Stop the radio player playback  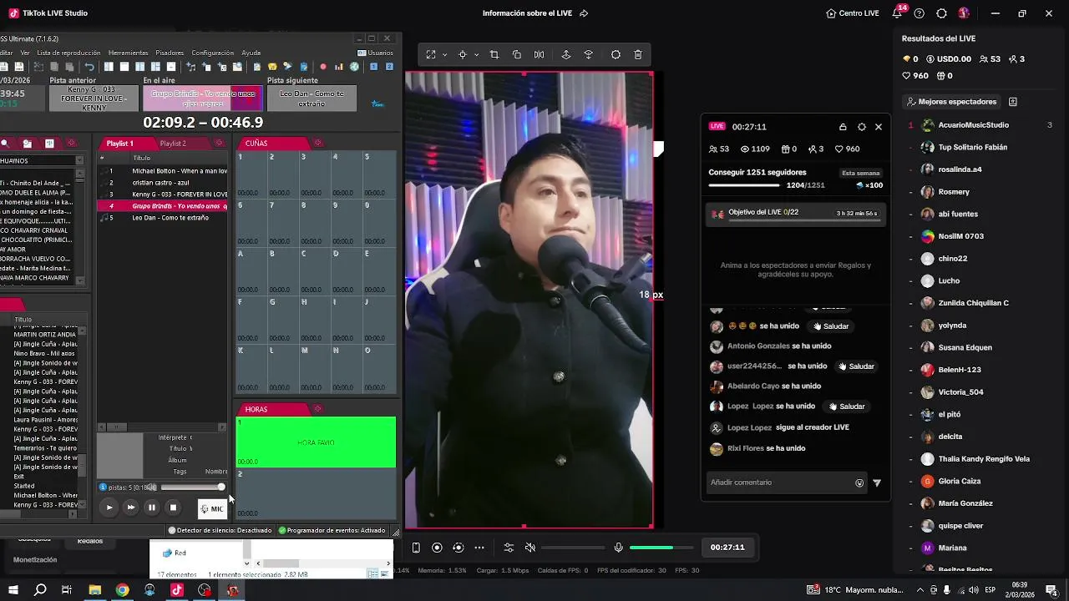point(173,507)
